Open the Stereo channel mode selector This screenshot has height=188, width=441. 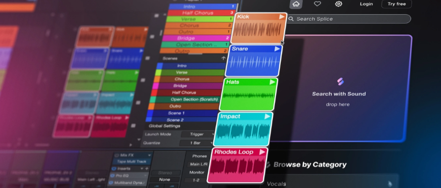pos(165,173)
